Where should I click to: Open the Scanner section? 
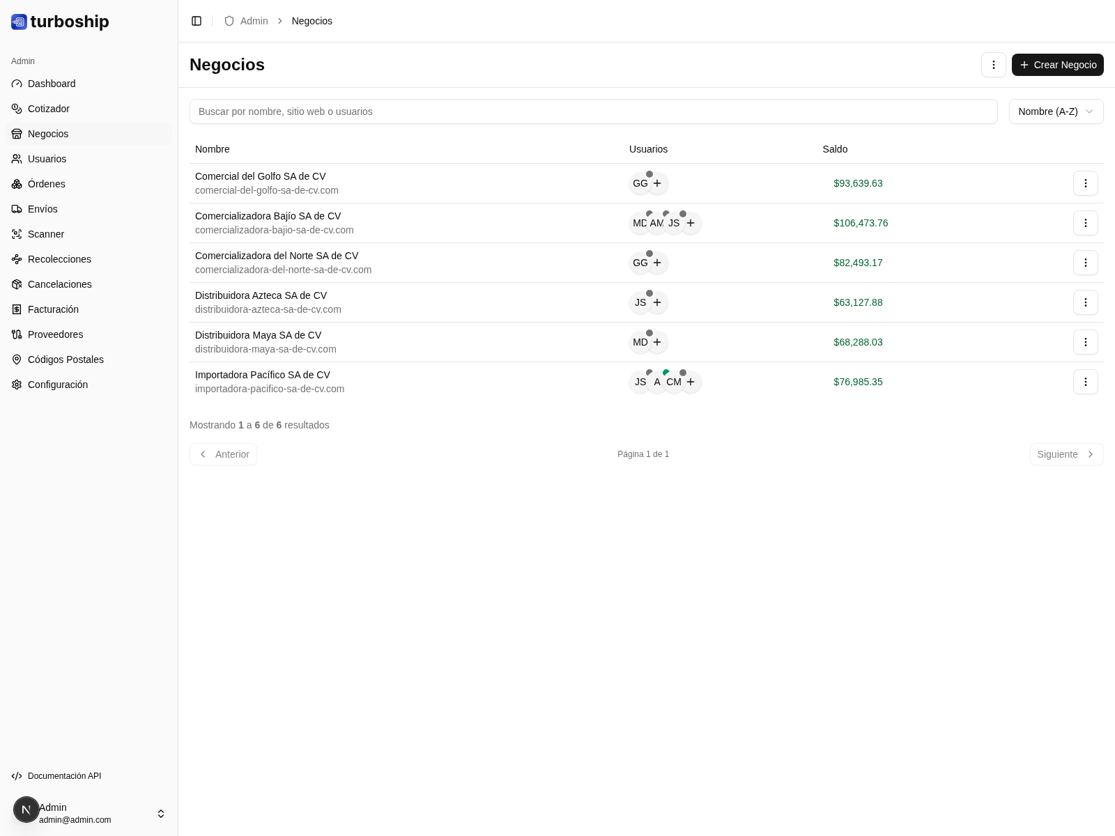click(46, 234)
